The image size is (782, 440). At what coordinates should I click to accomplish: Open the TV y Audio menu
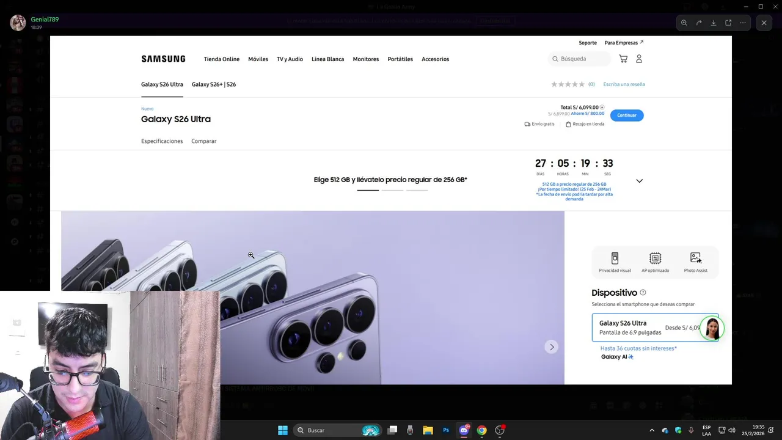pos(290,59)
